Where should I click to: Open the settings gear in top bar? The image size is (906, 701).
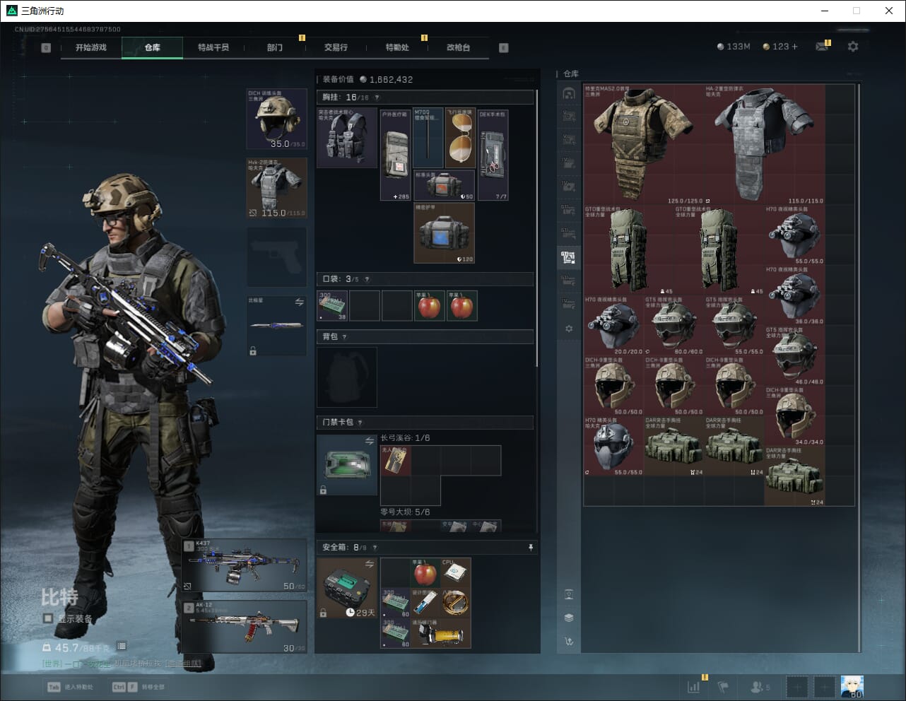(x=853, y=47)
